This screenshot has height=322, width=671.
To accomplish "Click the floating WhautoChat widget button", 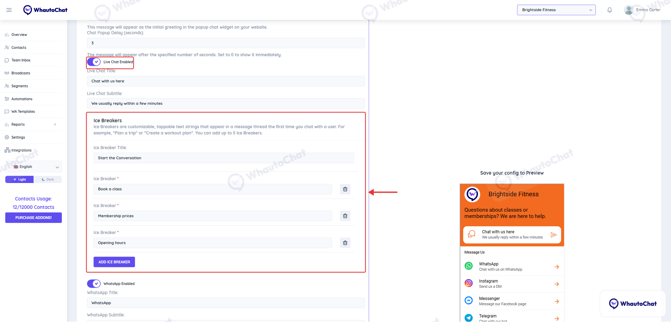I will (x=633, y=303).
